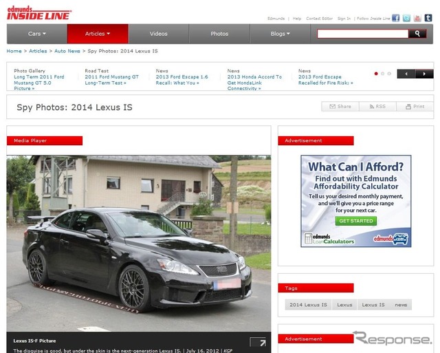Open Long Term 2011 Ford Mustang gallery link
The height and width of the screenshot is (353, 440).
(x=39, y=83)
